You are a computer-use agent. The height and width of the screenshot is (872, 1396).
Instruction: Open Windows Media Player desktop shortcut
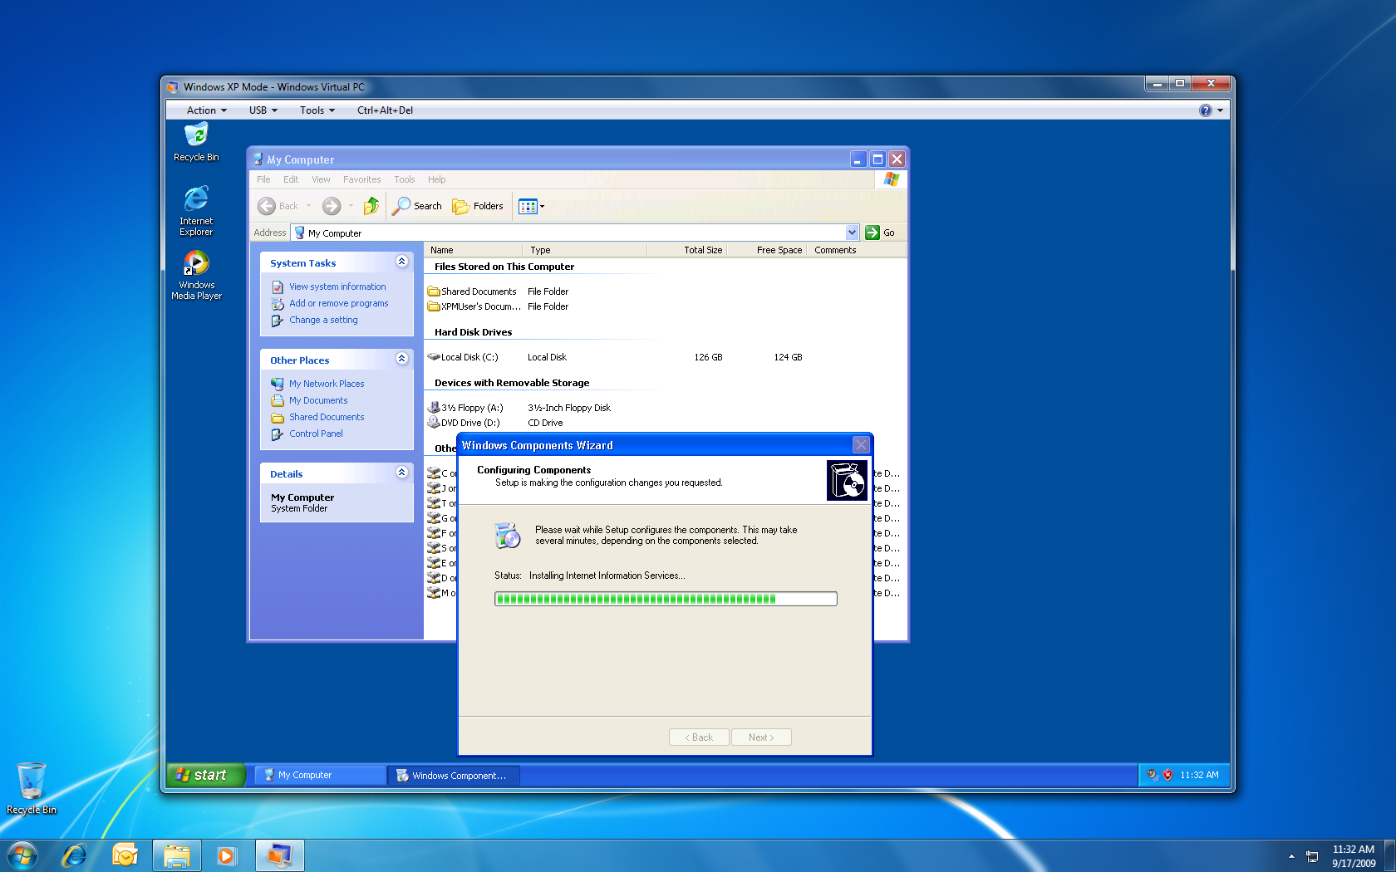point(196,275)
